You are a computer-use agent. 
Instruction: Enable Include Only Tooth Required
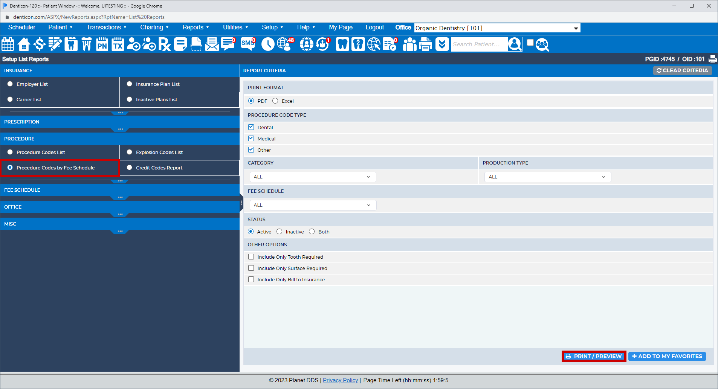pyautogui.click(x=251, y=256)
